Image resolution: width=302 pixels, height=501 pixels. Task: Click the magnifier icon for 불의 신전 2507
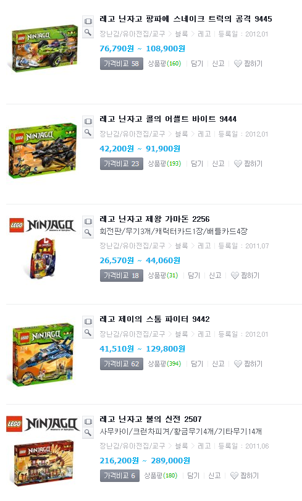click(x=88, y=432)
